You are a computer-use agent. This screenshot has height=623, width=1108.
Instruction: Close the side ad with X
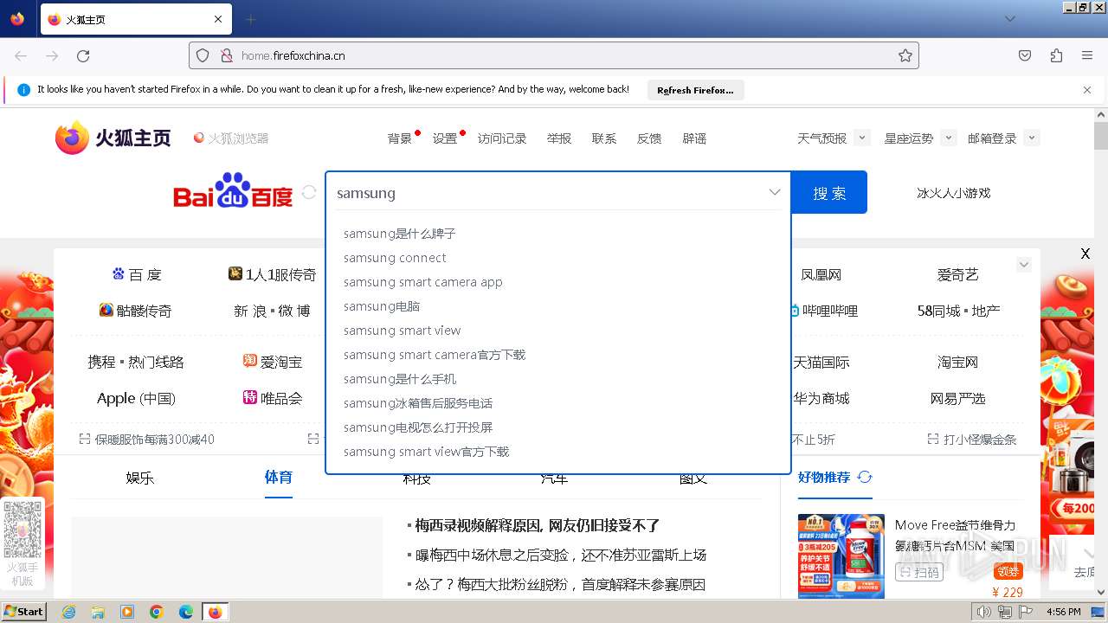[x=1085, y=254]
